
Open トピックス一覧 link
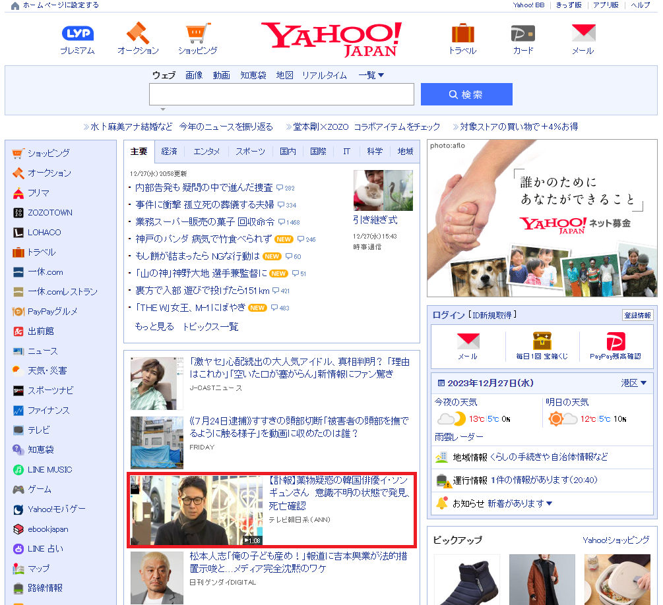pos(210,327)
